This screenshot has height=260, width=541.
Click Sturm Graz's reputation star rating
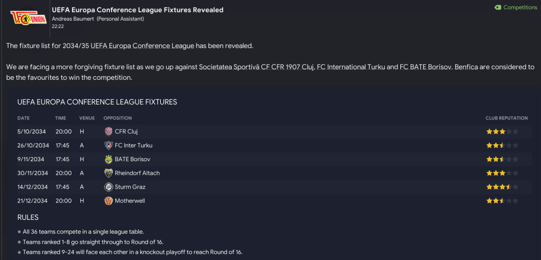click(502, 187)
